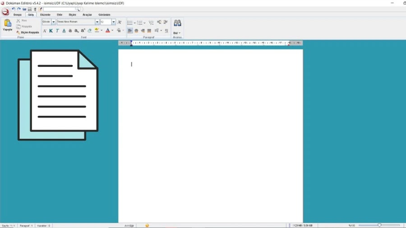The width and height of the screenshot is (406, 228).
Task: Click inside the quick search field
Action: pyautogui.click(x=59, y=9)
